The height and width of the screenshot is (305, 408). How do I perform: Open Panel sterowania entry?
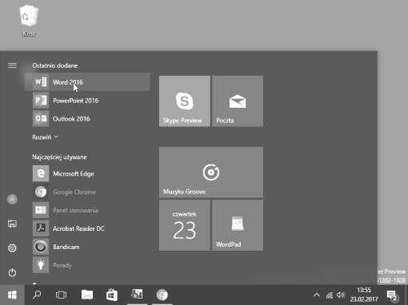pos(87,210)
